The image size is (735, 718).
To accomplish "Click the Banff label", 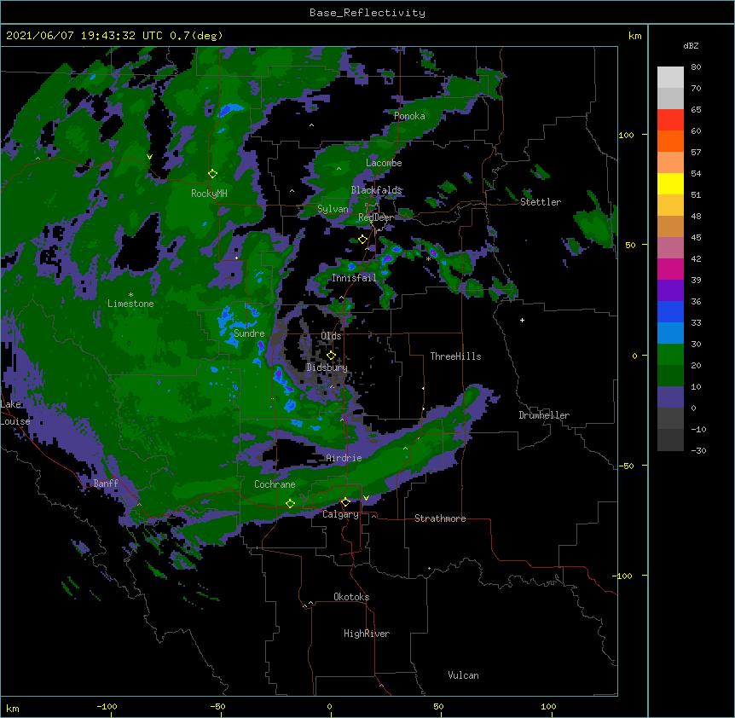I will [x=106, y=483].
